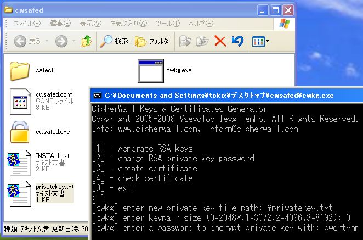363x240 pixels.
Task: Select the privatekey.txt file icon
Action: click(x=19, y=194)
